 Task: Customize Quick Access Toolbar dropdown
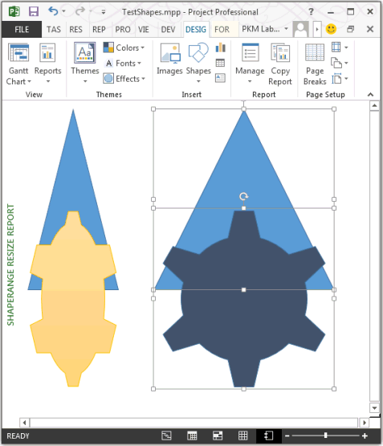coord(104,12)
